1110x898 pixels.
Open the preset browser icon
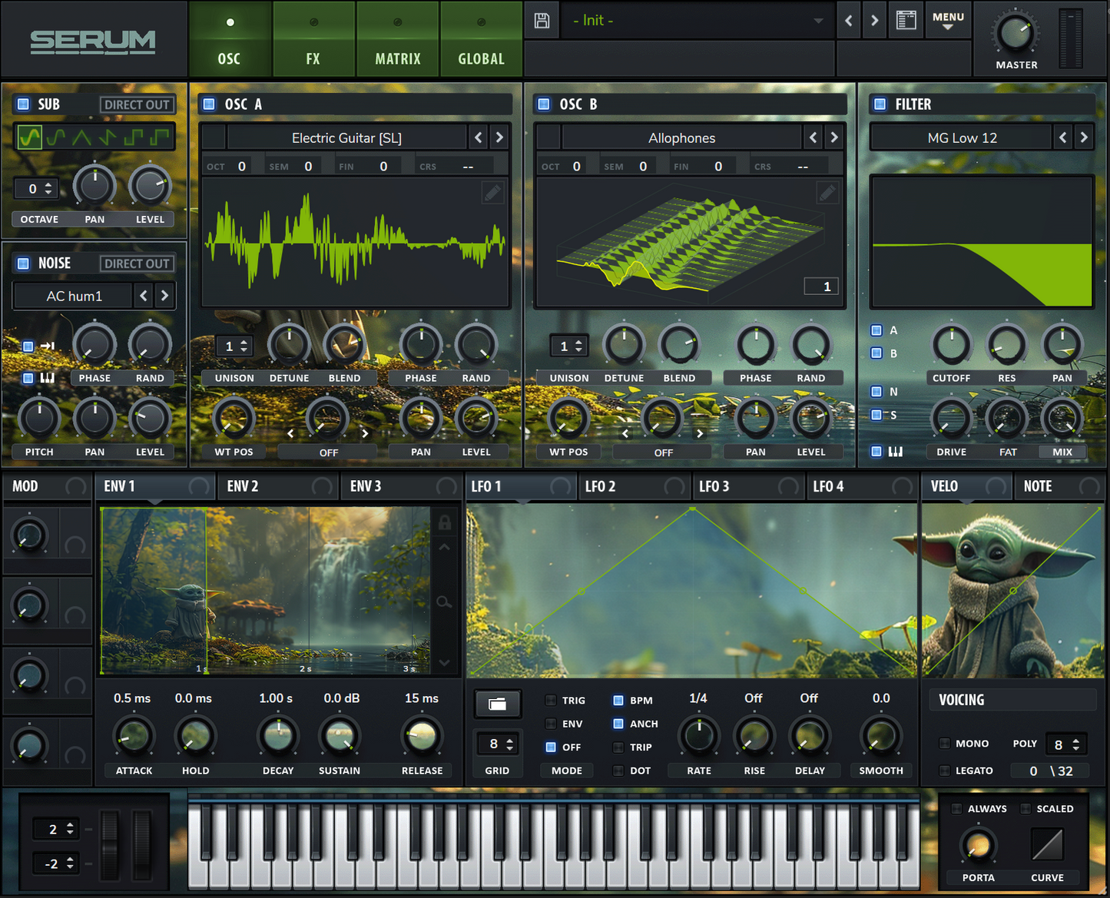[906, 21]
